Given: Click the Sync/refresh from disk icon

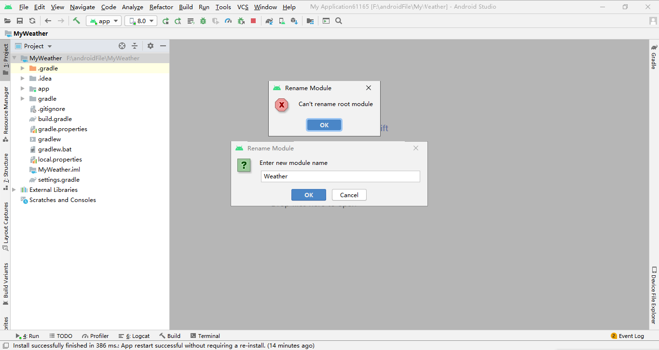Looking at the screenshot, I should coord(32,21).
